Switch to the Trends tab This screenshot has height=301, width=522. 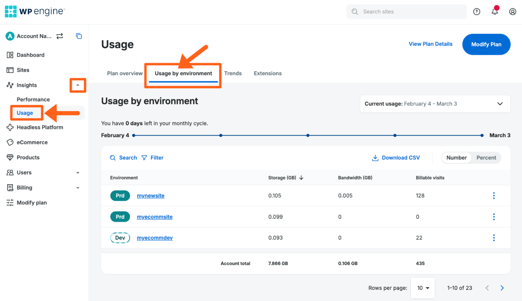(233, 73)
